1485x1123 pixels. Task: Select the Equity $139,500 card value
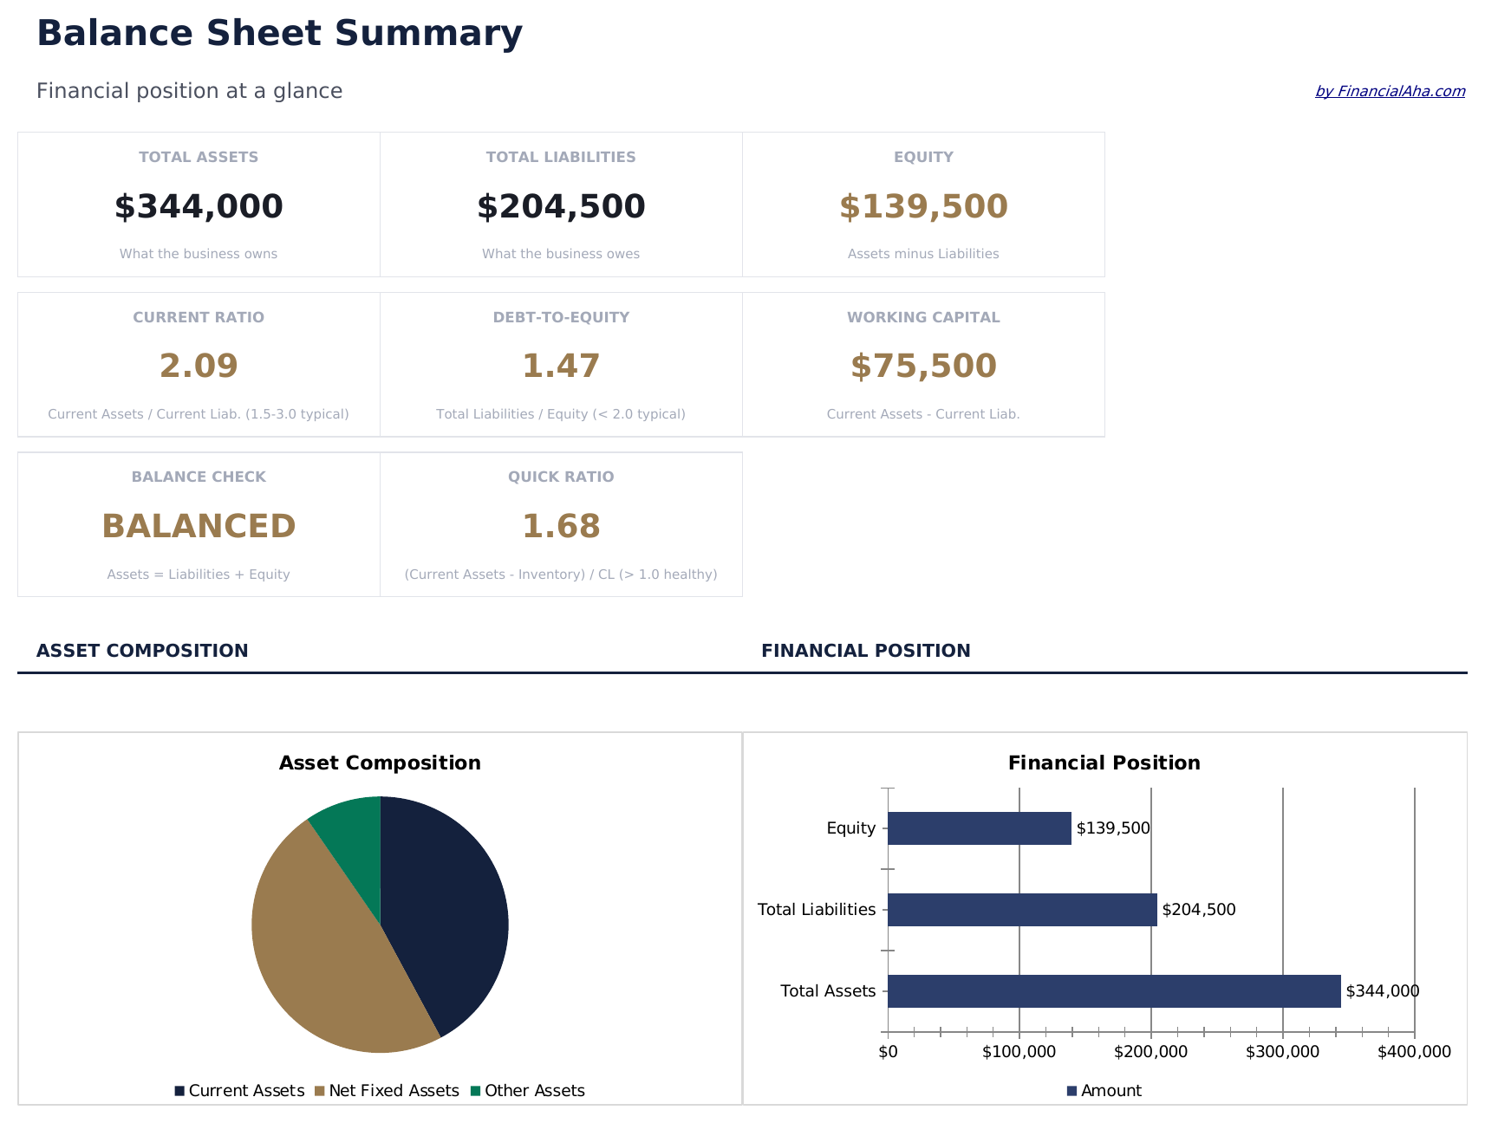[923, 206]
